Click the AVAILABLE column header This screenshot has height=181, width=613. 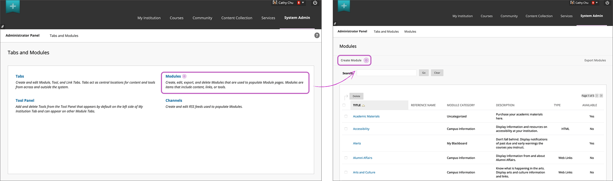[590, 105]
